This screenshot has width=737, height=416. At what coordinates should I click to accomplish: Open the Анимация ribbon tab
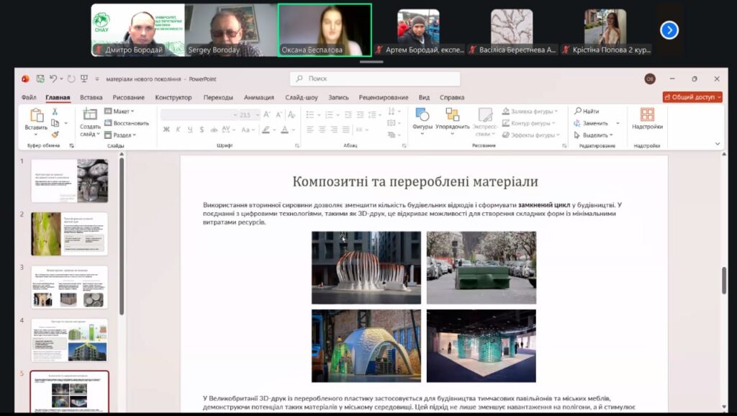tap(258, 97)
